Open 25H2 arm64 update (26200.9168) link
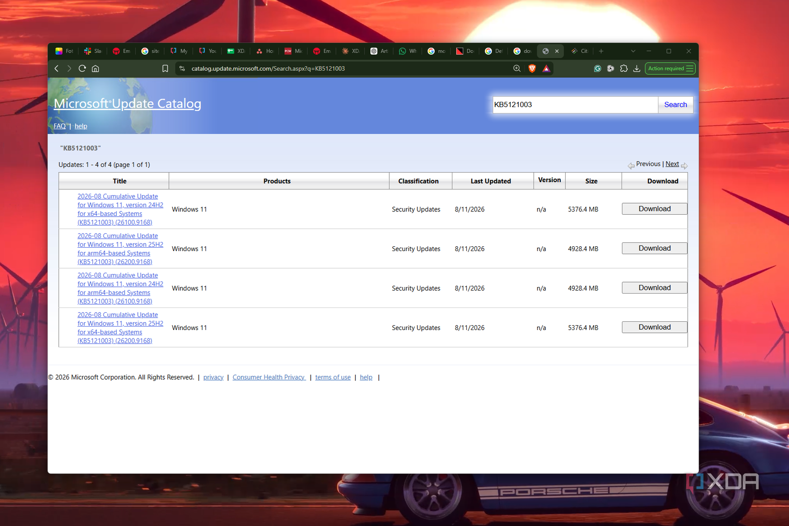This screenshot has height=526, width=789. point(121,249)
